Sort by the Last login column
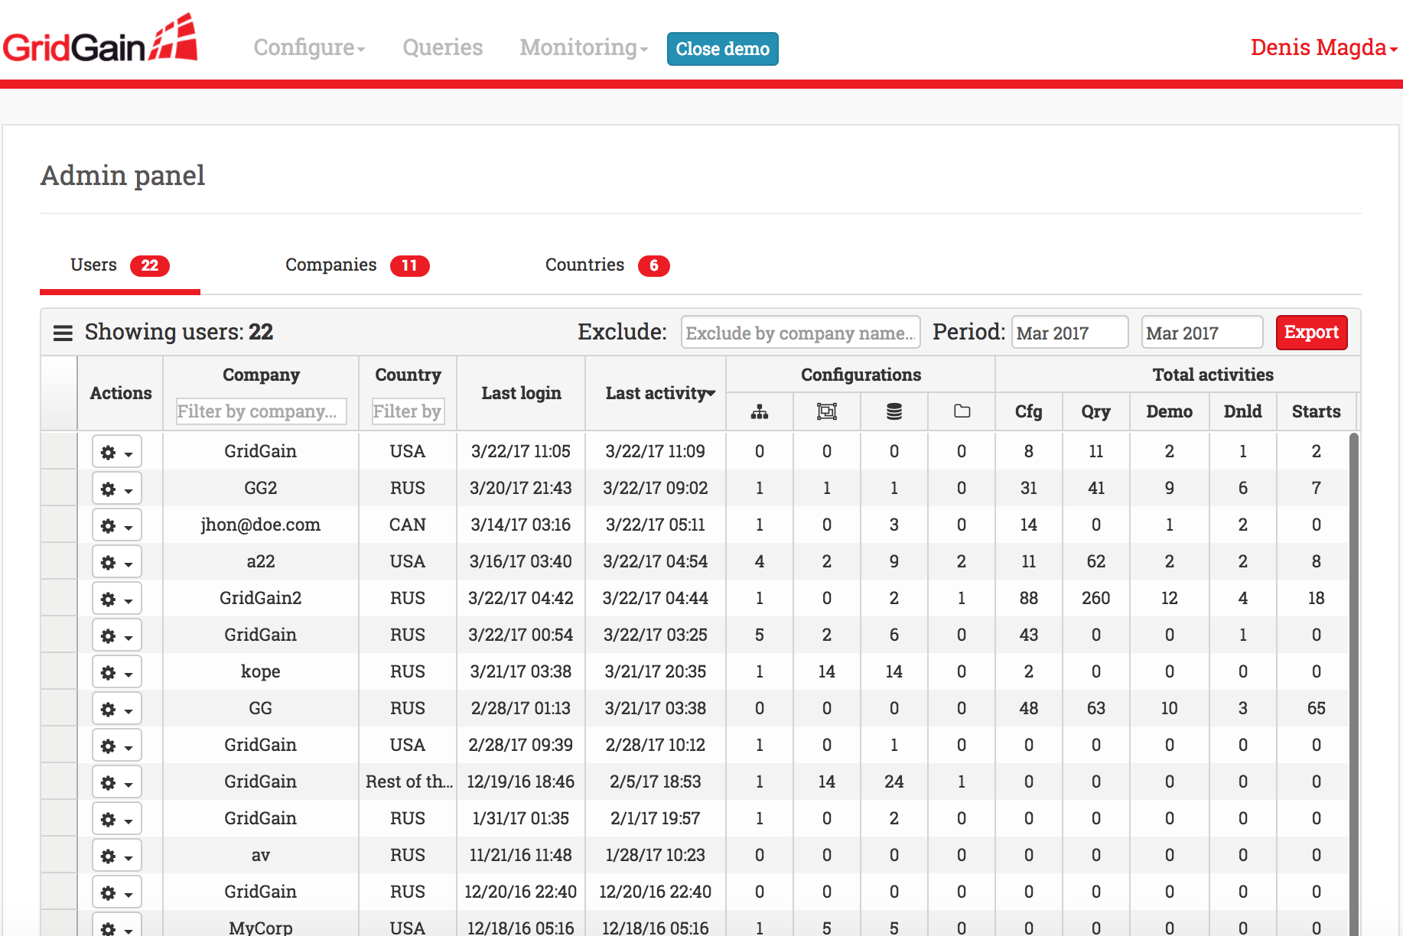 click(x=521, y=393)
